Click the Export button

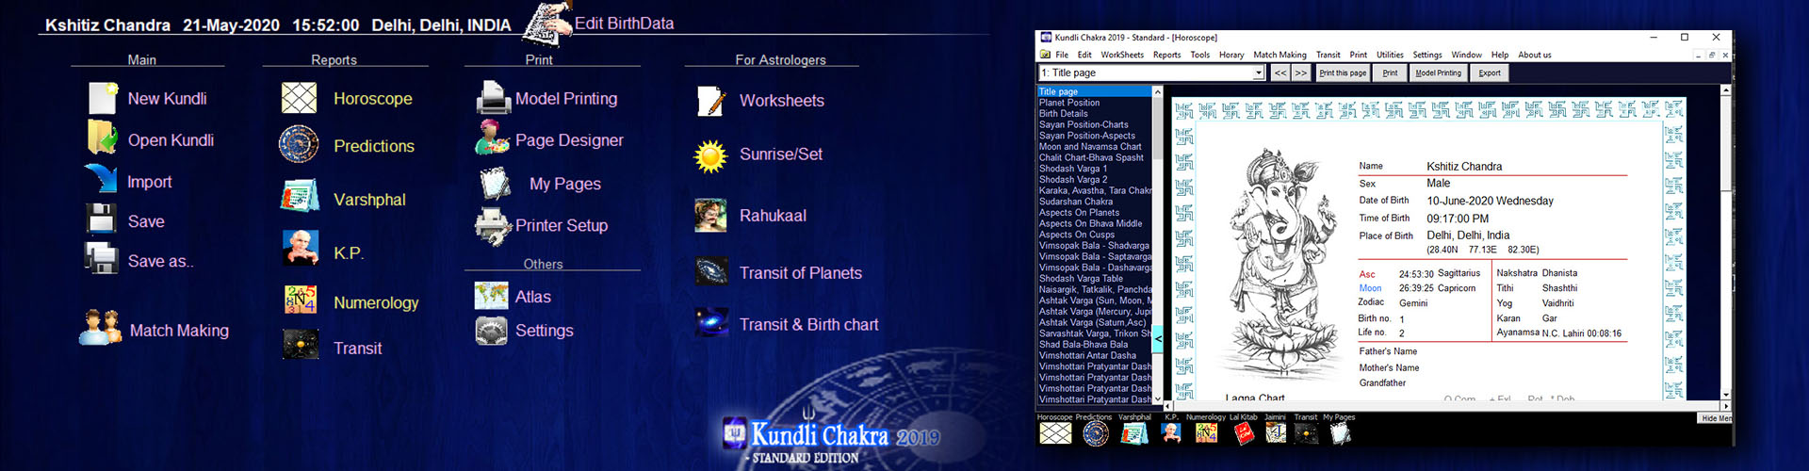[x=1490, y=73]
